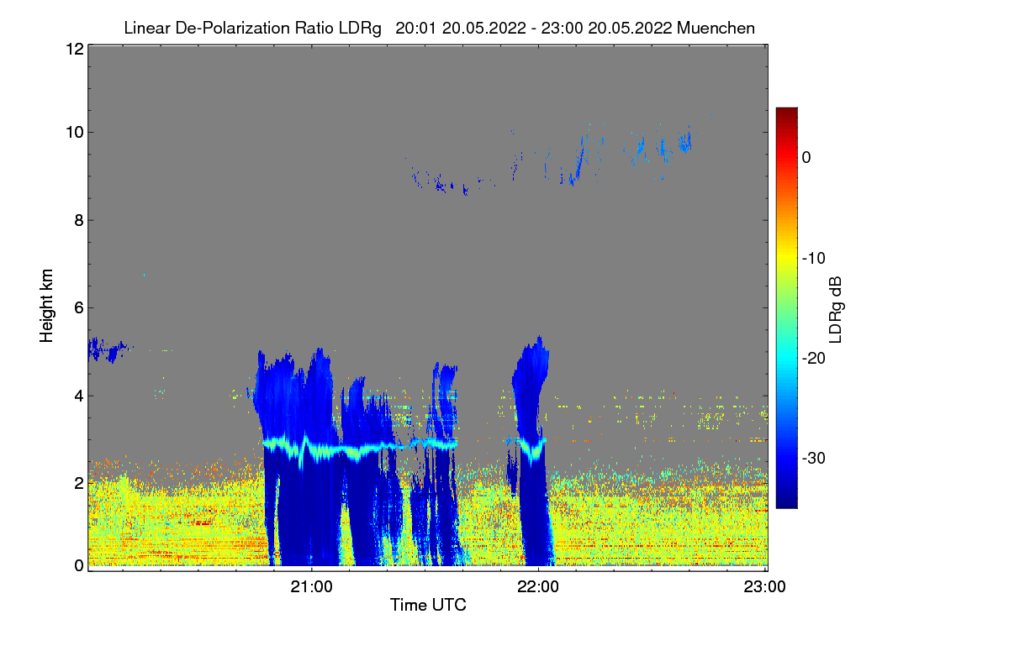Click the height tick label '8'
The height and width of the screenshot is (672, 1009).
point(77,220)
